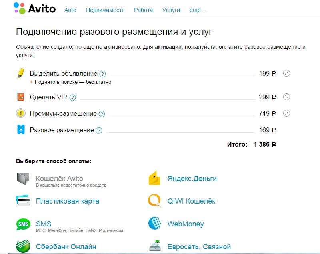
Task: Click the 299 ₽ price
Action: click(267, 97)
